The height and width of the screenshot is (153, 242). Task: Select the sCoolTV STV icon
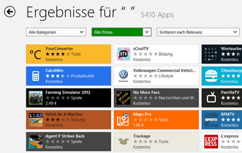click(x=123, y=54)
